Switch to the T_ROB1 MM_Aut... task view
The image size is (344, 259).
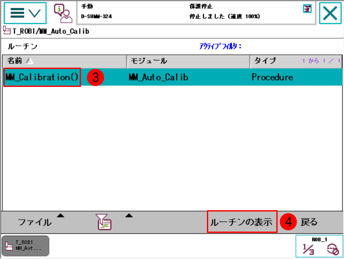(25, 246)
